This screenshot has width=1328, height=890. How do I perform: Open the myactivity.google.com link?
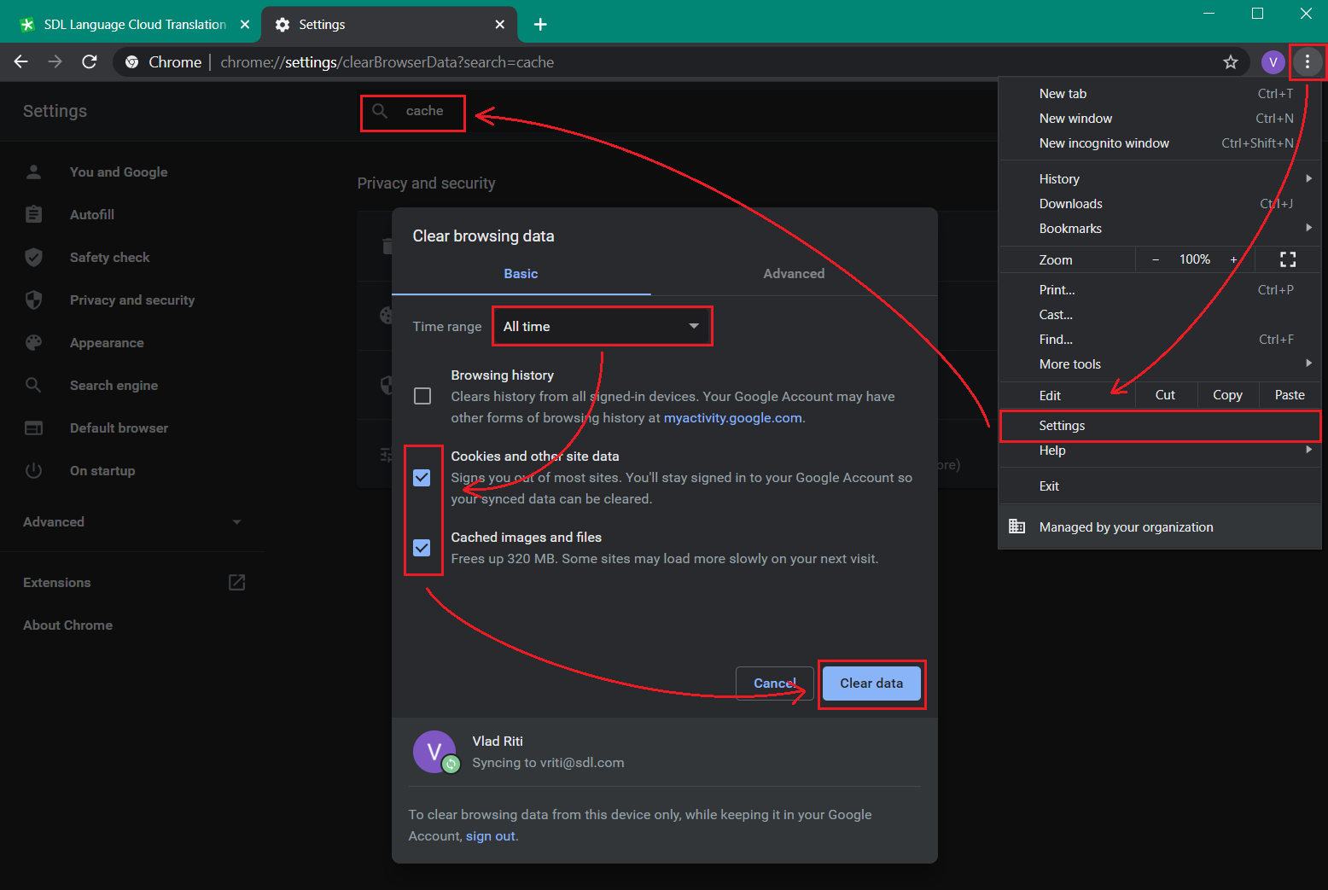[x=733, y=417]
